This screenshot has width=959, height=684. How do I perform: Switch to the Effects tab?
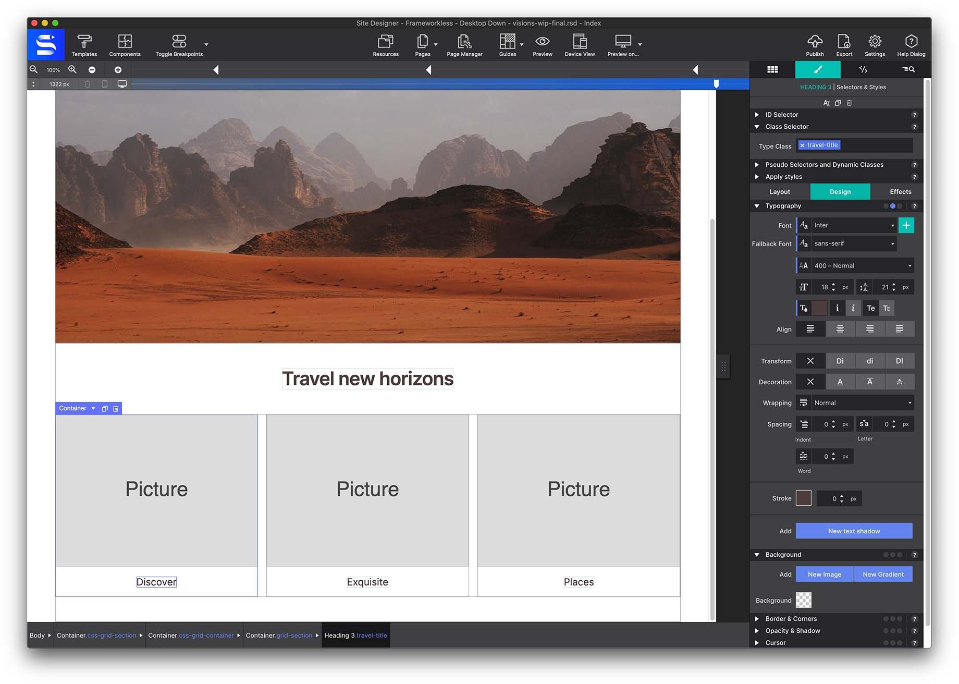(900, 192)
